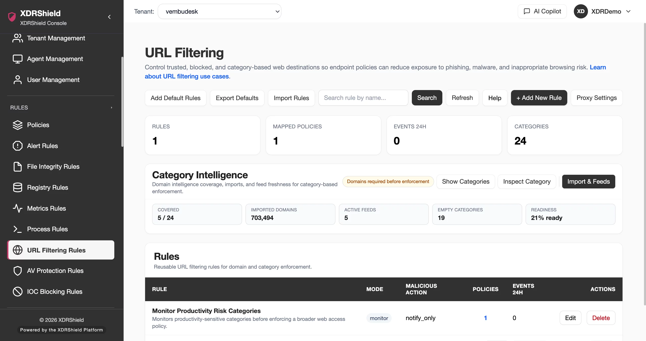Click the IOC Blocking Rules ban icon

click(x=18, y=292)
